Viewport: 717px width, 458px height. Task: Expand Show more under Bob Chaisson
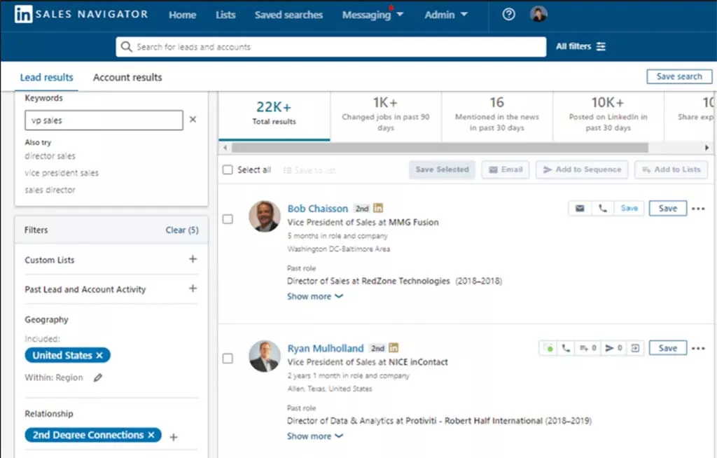pyautogui.click(x=315, y=296)
